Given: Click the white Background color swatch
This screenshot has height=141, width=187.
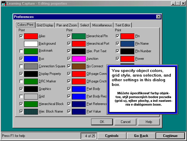Looking at the screenshot, I should coord(31,44).
